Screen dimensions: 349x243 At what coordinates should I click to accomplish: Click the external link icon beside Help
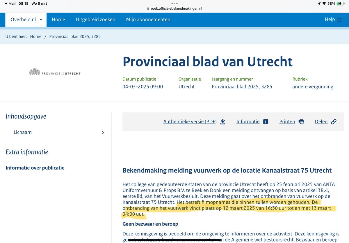(x=340, y=19)
